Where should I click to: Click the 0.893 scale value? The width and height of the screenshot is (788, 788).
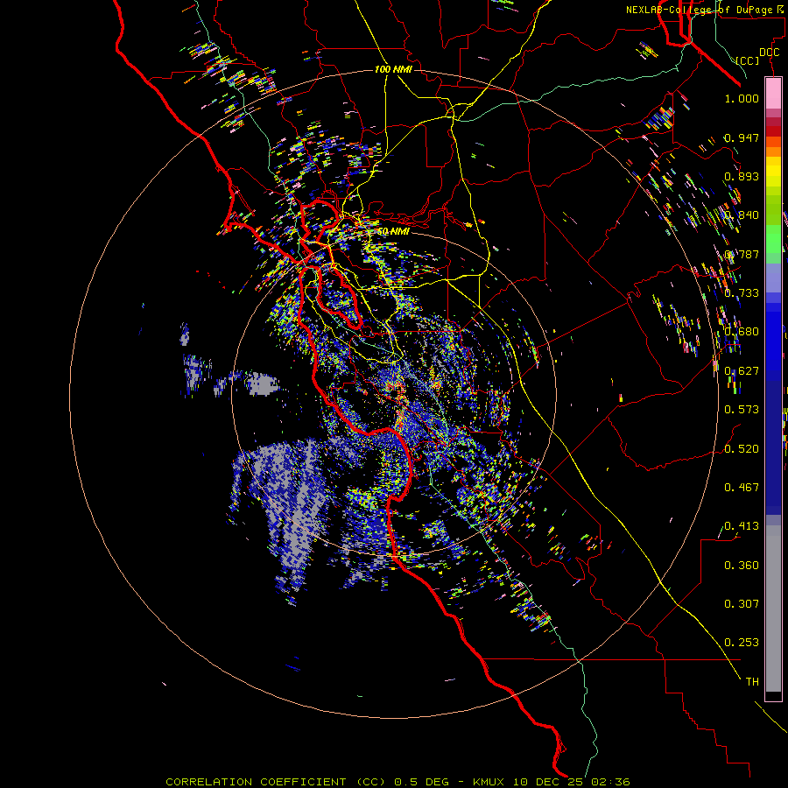(742, 176)
